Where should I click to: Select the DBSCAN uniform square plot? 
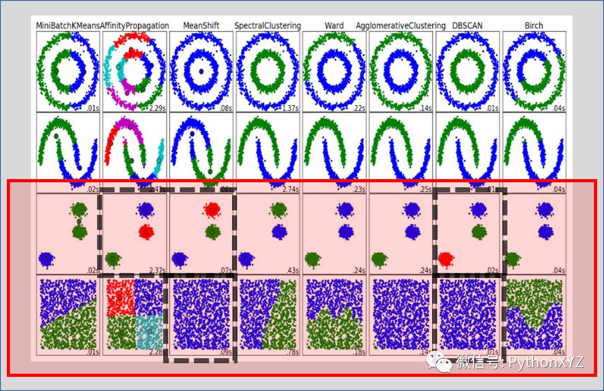click(468, 315)
